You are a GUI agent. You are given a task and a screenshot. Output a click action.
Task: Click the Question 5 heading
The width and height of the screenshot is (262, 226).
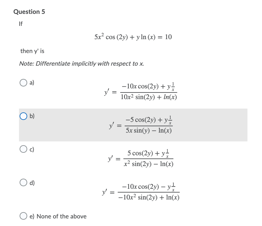[x=29, y=11]
